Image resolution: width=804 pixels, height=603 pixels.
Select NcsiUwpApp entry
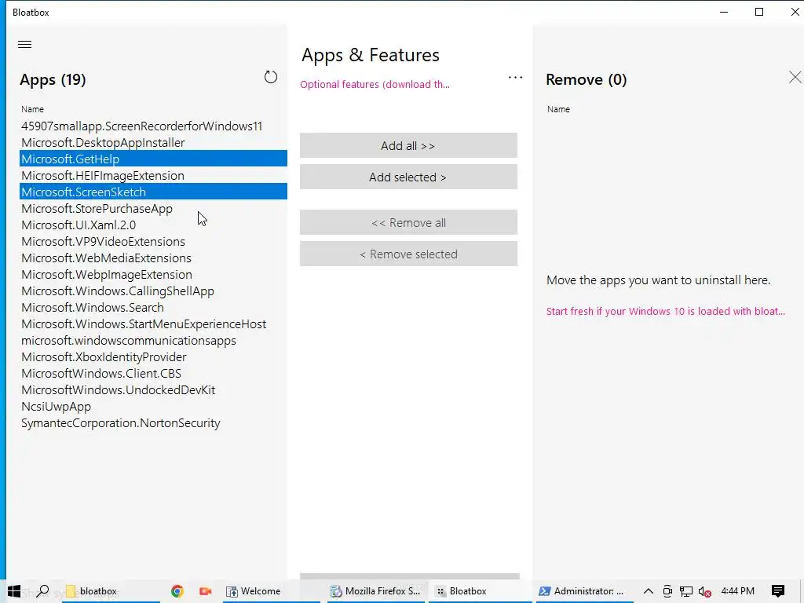[x=153, y=406]
